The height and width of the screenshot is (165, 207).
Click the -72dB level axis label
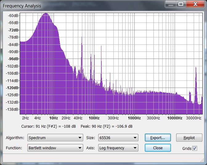pos(13,30)
